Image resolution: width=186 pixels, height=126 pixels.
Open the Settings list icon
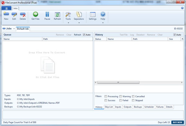(x=93, y=15)
